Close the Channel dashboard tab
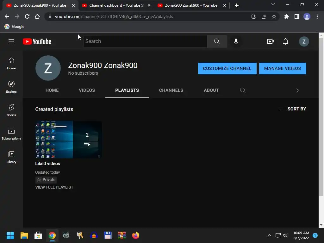The width and height of the screenshot is (324, 243). pyautogui.click(x=149, y=5)
